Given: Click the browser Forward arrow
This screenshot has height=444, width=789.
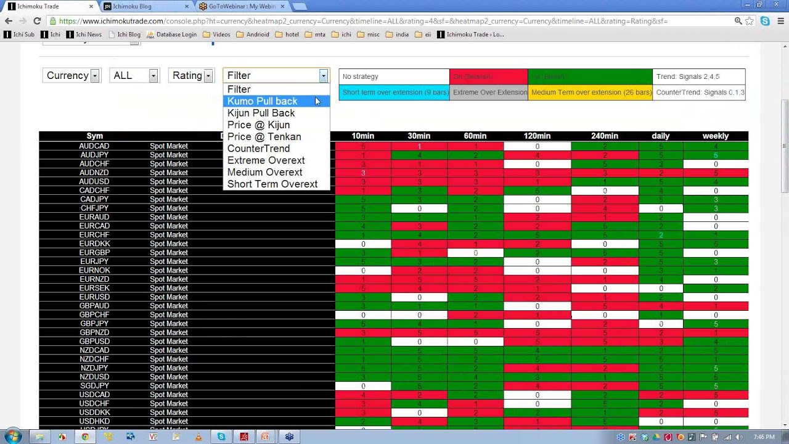Looking at the screenshot, I should click(x=23, y=21).
